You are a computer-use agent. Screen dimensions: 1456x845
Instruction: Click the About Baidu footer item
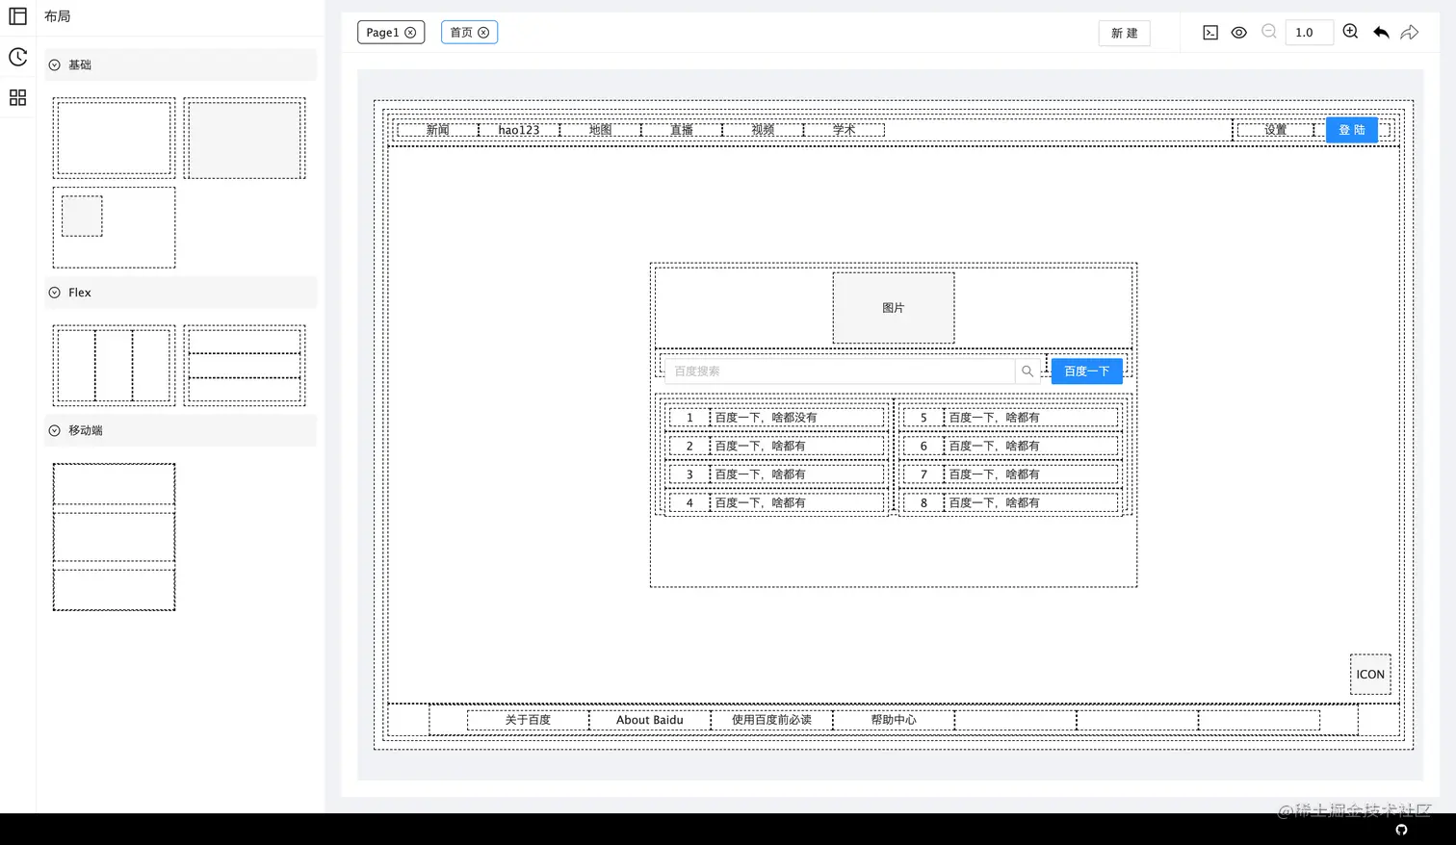click(650, 720)
